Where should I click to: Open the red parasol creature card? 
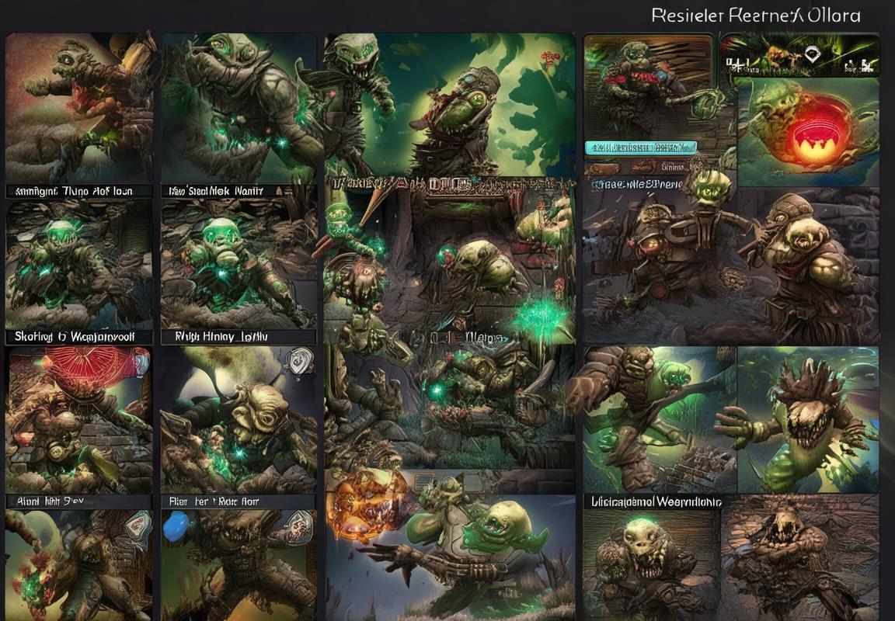pos(78,420)
